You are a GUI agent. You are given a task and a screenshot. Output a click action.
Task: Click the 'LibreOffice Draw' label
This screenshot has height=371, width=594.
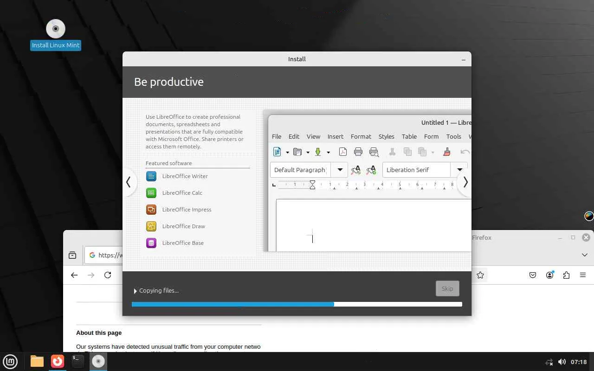pyautogui.click(x=184, y=226)
